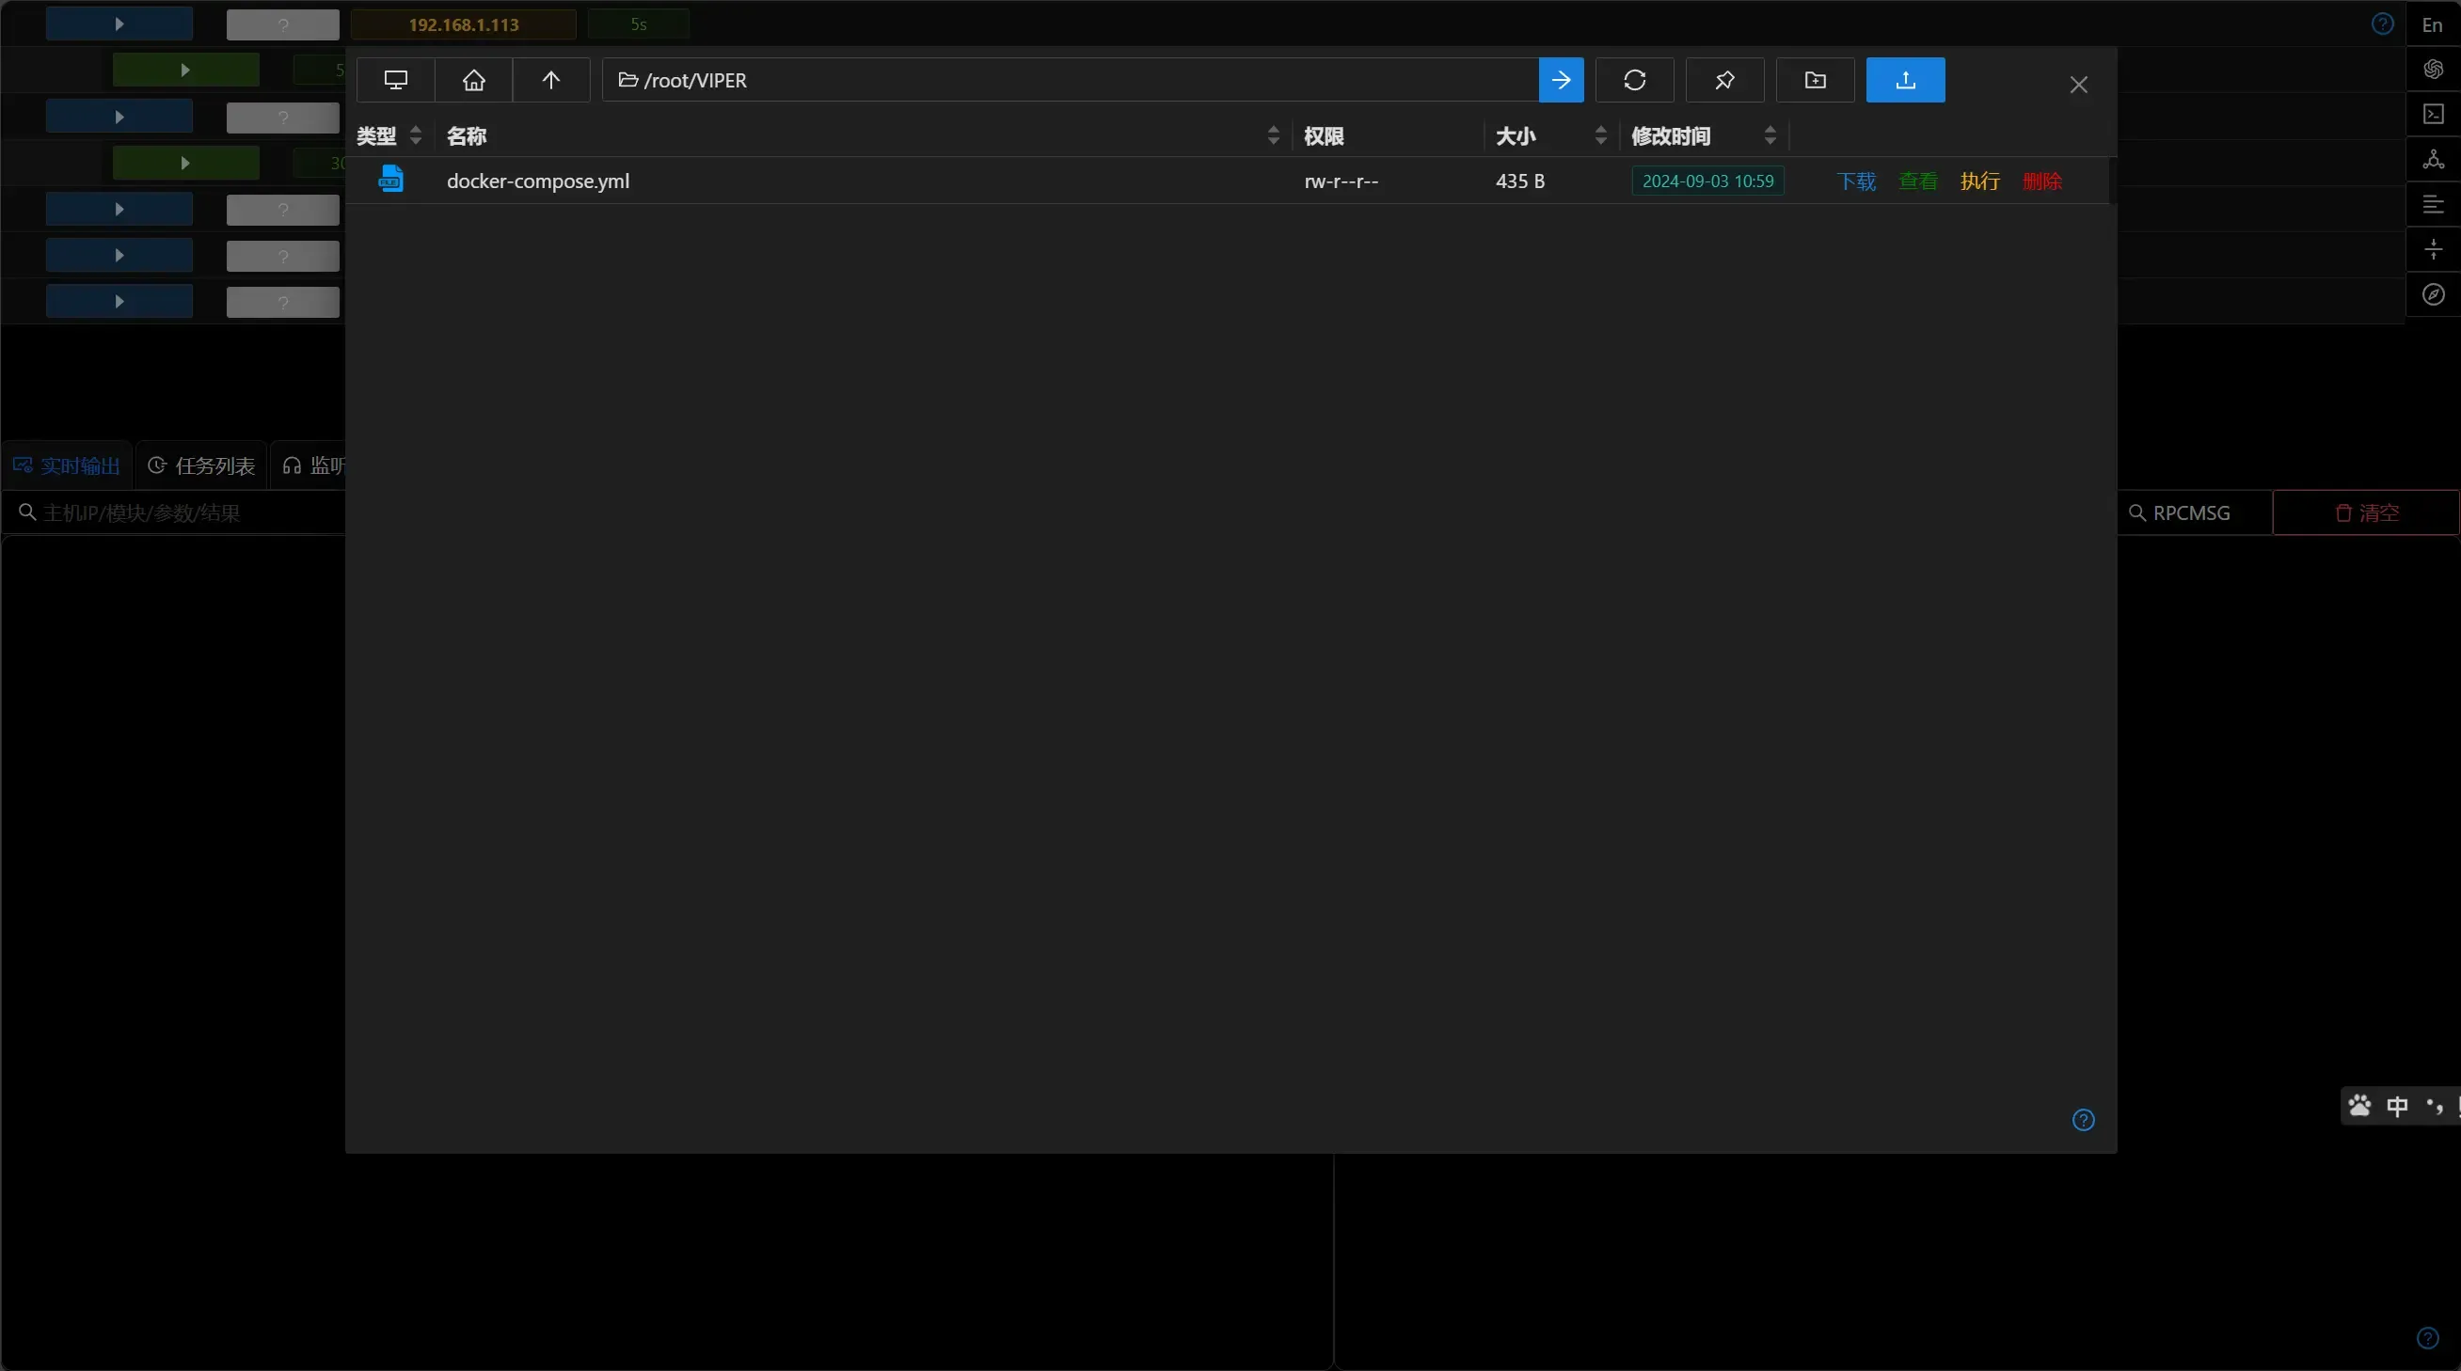Image resolution: width=2461 pixels, height=1371 pixels.
Task: Click the 5s tag beside 192.168.1.113
Action: coord(638,24)
